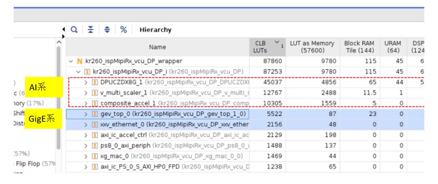
Task: Click the module icon beside kr260_ispMipiRx_vcu_DP_i
Action: coord(87,72)
